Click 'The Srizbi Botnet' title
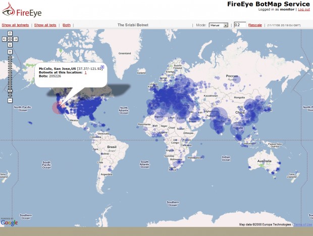The height and width of the screenshot is (236, 313). pos(133,25)
